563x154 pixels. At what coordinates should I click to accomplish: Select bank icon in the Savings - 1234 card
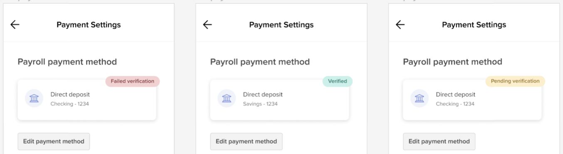click(227, 99)
